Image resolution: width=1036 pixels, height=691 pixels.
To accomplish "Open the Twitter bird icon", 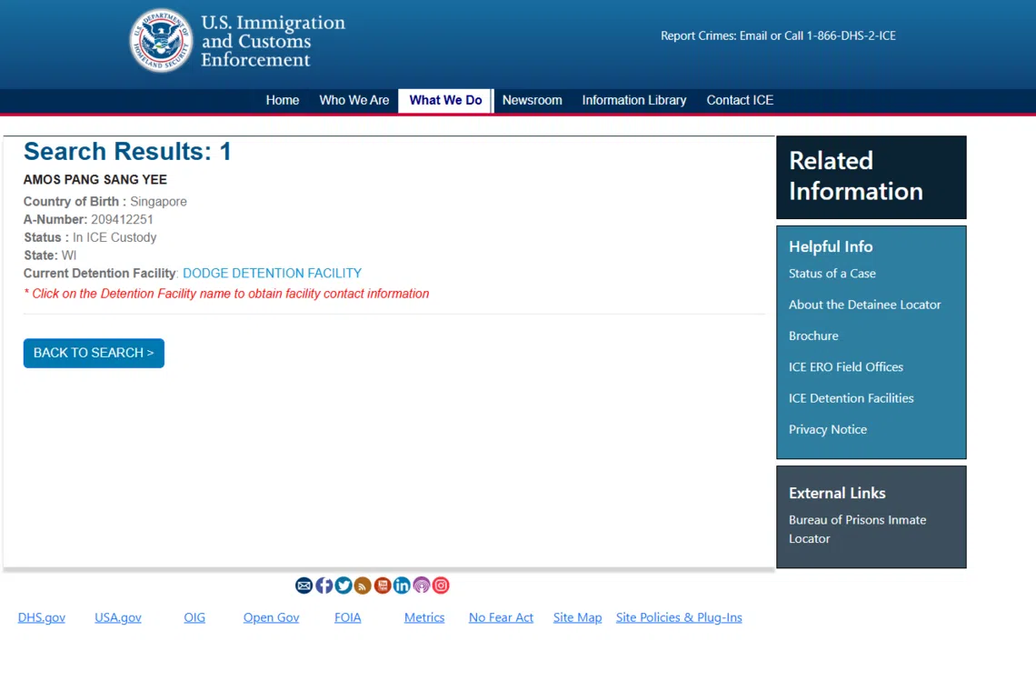I will click(344, 586).
